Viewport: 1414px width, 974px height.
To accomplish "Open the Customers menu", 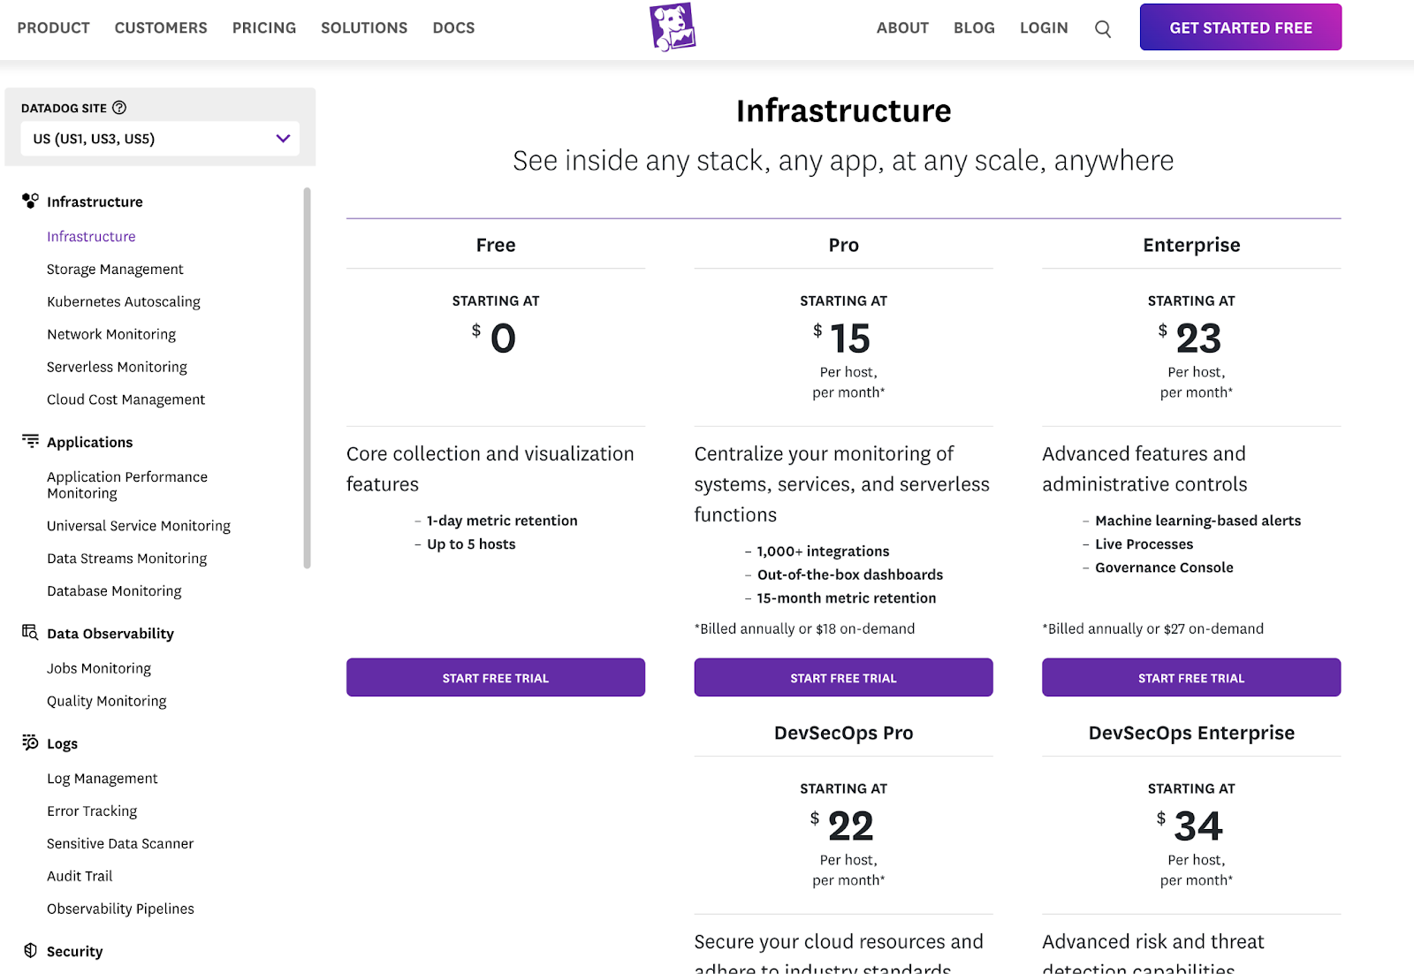I will point(161,27).
